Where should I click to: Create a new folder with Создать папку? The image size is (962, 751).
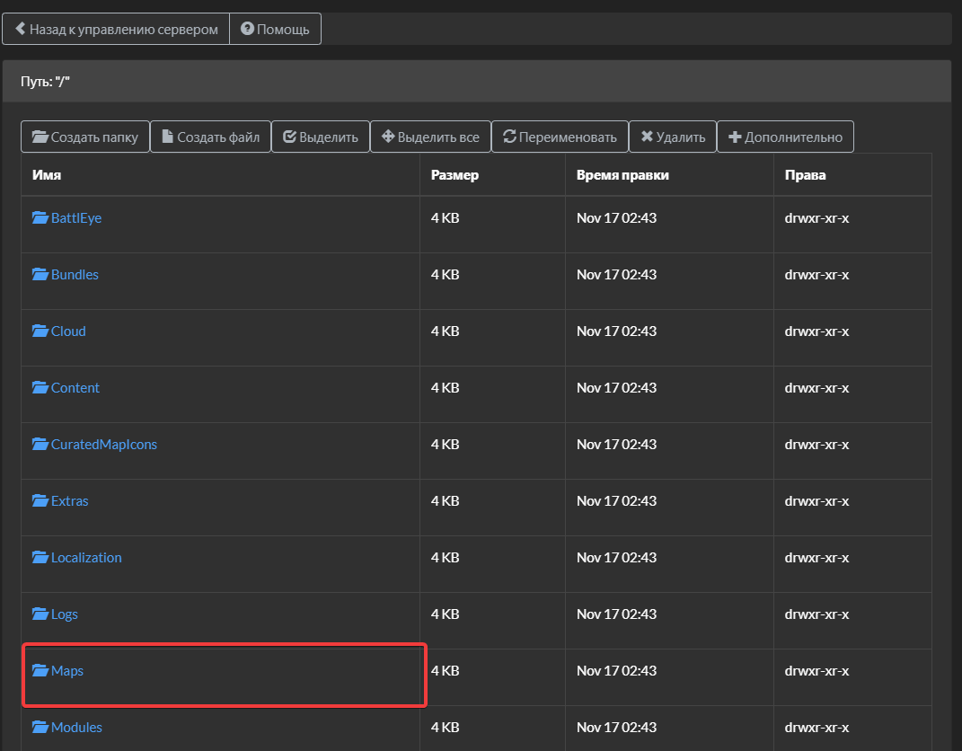pos(85,137)
